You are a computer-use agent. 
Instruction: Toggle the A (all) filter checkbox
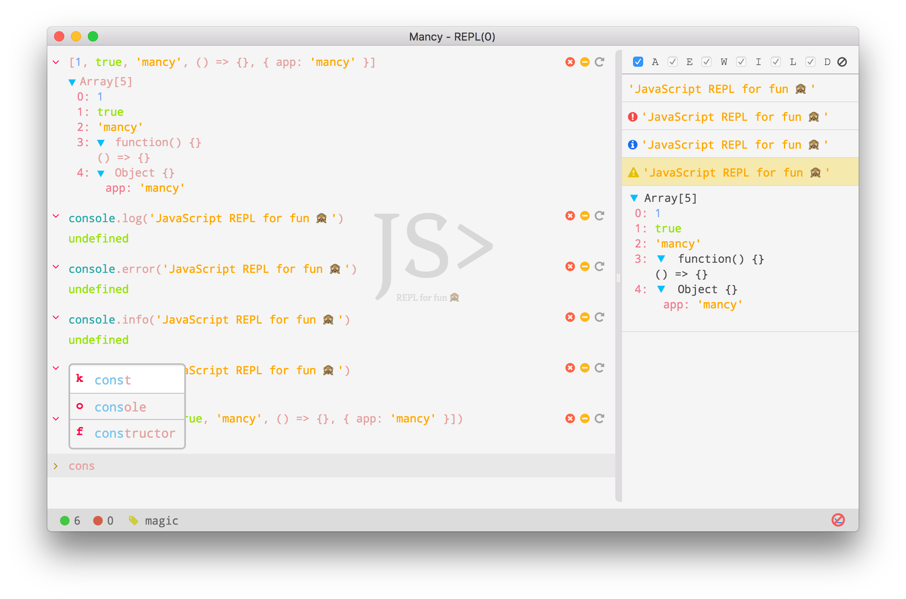[x=638, y=62]
